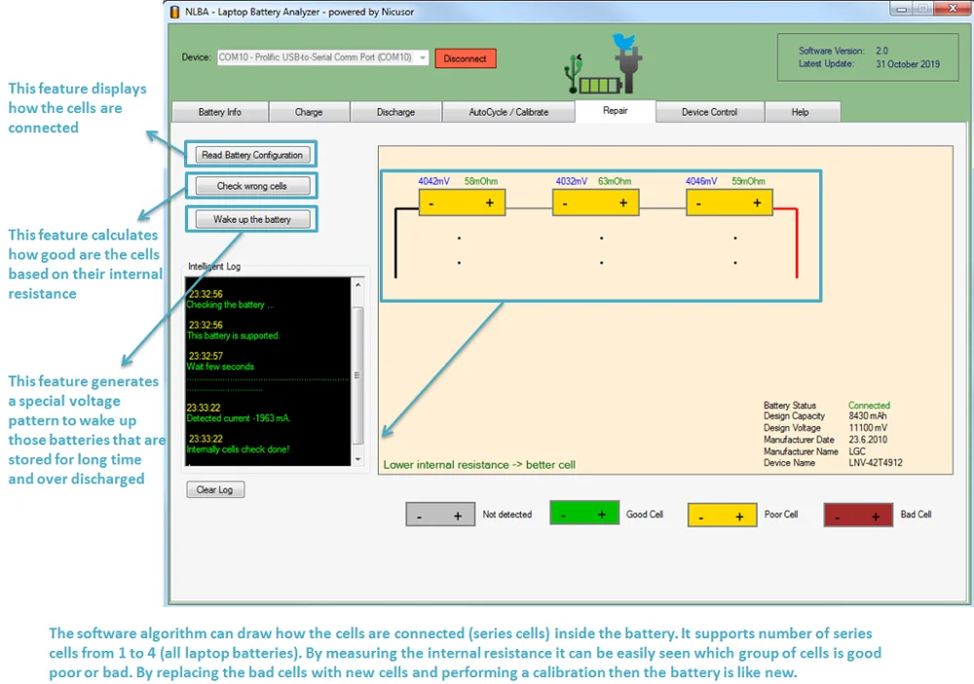Click Wake up the battery button

(252, 219)
